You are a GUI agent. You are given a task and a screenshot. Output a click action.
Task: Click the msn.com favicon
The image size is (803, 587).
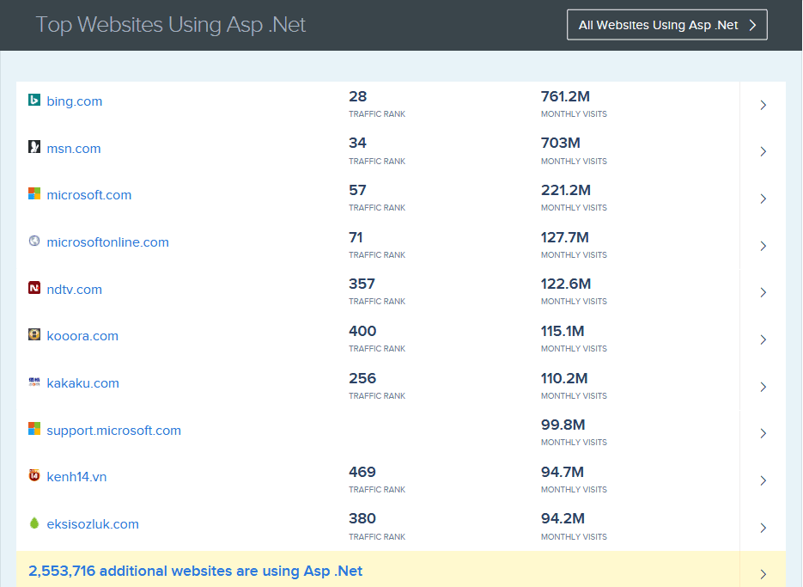(33, 147)
